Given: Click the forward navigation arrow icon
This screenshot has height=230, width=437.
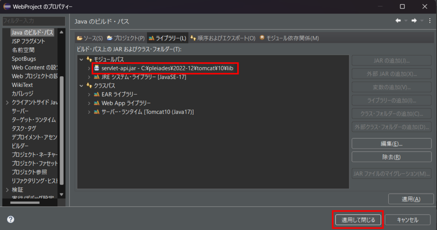Looking at the screenshot, I should click(414, 21).
